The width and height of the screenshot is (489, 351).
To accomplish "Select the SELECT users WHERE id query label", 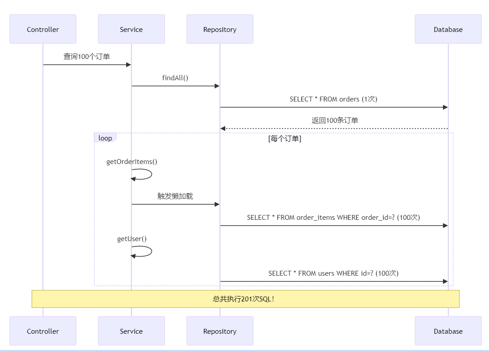I will coord(333,273).
